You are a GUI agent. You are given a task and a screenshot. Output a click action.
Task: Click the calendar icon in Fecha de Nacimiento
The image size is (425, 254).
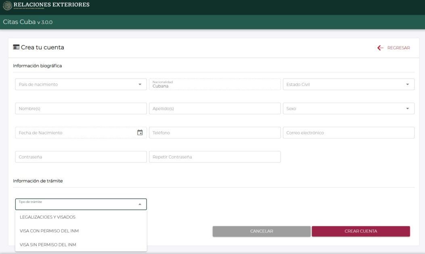click(140, 133)
